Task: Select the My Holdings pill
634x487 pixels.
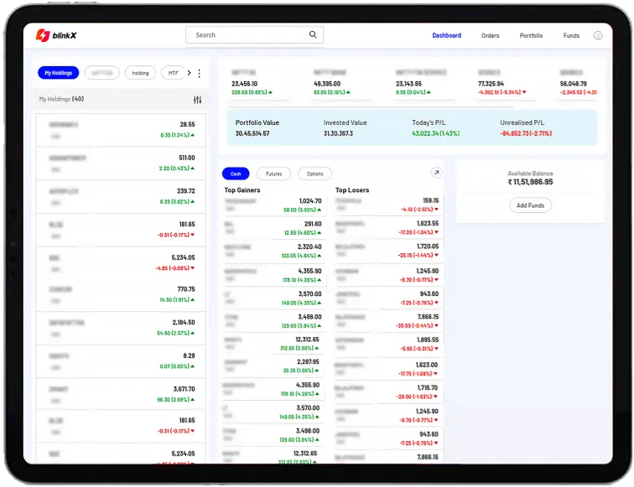Action: click(x=59, y=73)
